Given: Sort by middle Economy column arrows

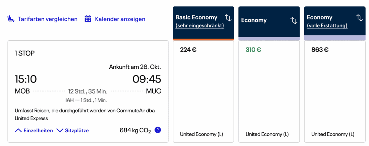Looking at the screenshot, I should [294, 20].
